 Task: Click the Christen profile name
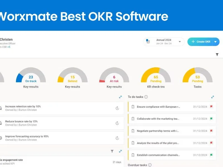[x=6, y=40]
